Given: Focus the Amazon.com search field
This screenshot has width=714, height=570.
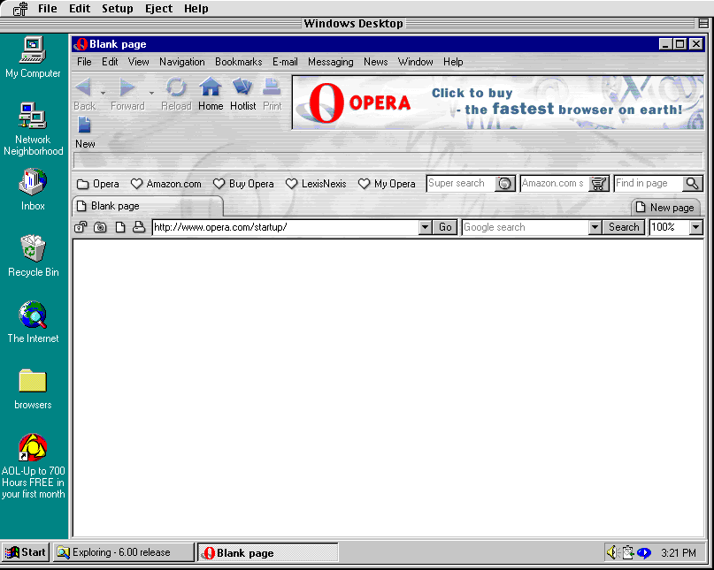Looking at the screenshot, I should pyautogui.click(x=554, y=183).
